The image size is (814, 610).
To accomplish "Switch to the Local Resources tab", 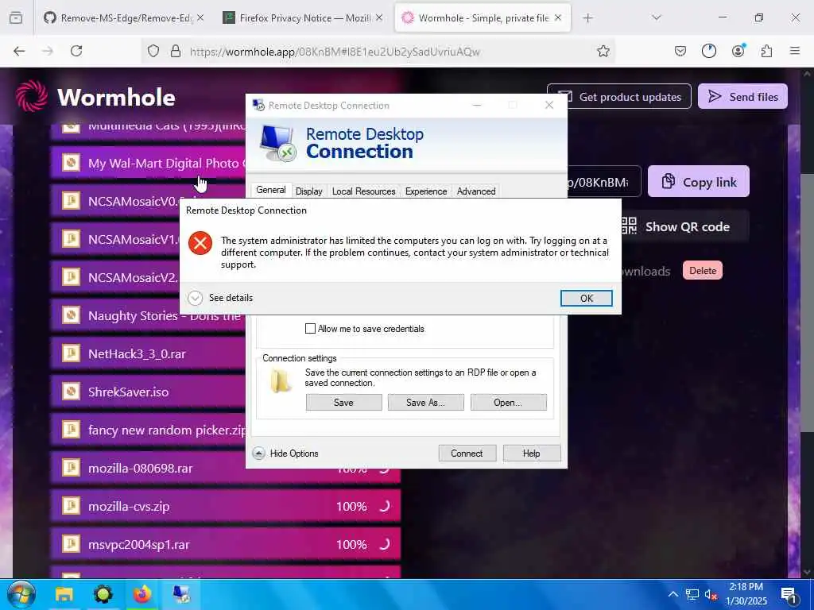I will click(363, 191).
